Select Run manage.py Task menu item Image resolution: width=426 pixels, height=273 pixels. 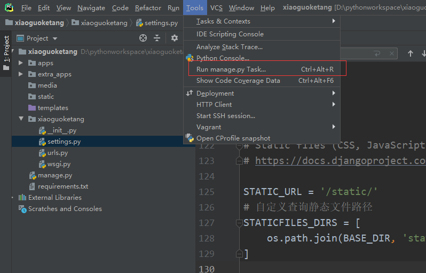(x=262, y=69)
